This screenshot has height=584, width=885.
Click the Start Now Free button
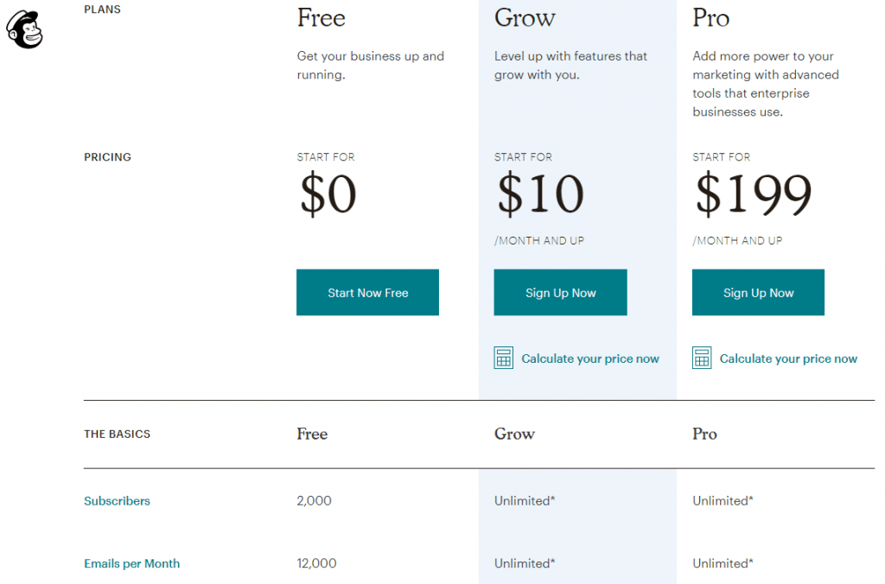coord(367,292)
